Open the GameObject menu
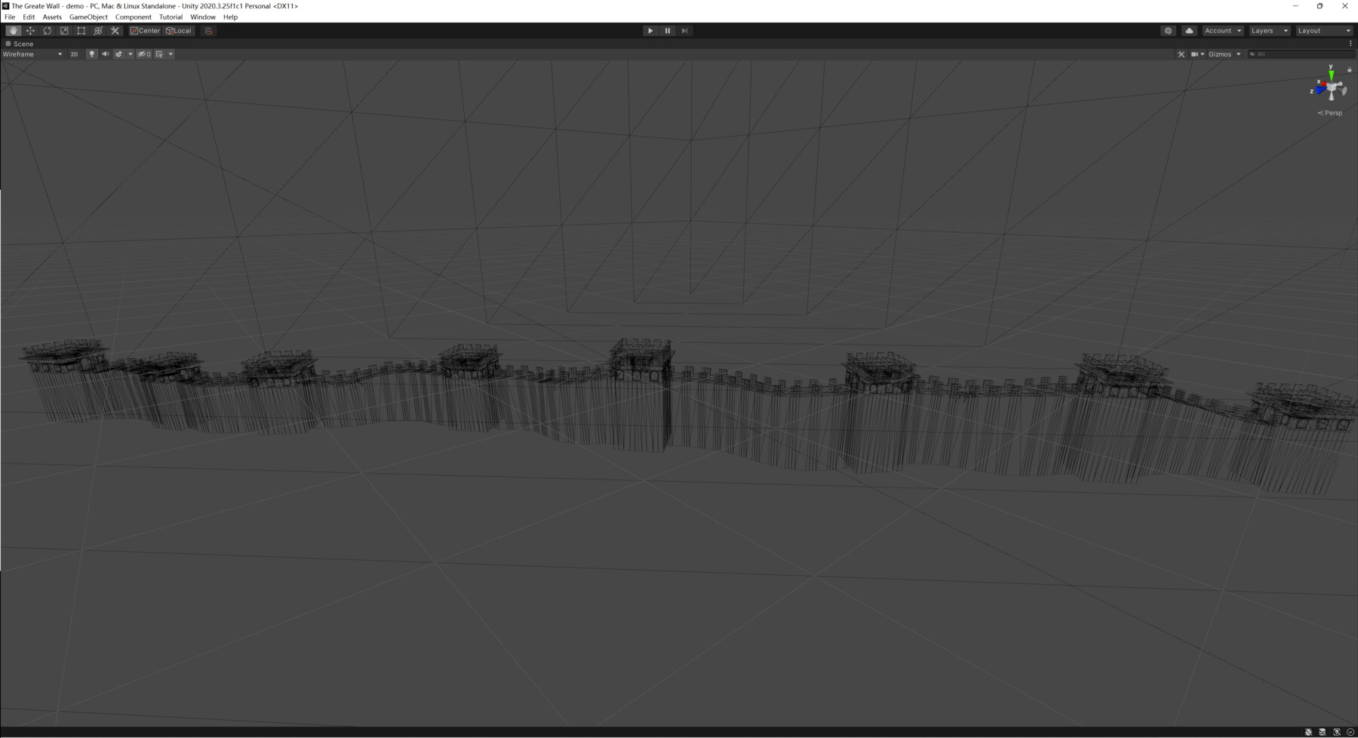The image size is (1358, 738). [88, 17]
